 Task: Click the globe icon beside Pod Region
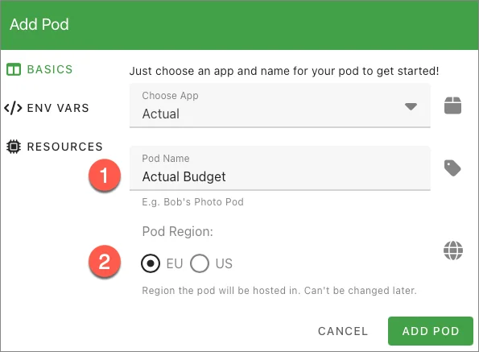pos(453,251)
